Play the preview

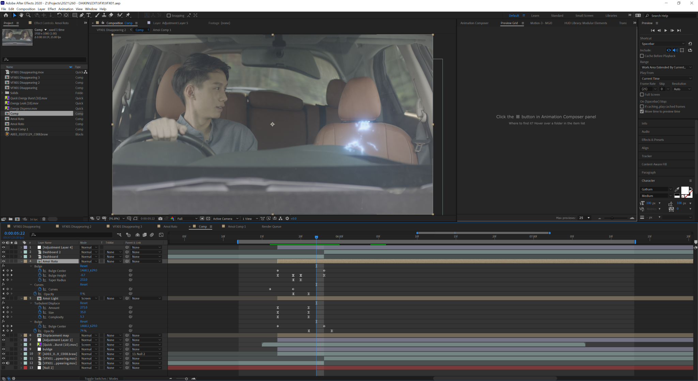[666, 30]
